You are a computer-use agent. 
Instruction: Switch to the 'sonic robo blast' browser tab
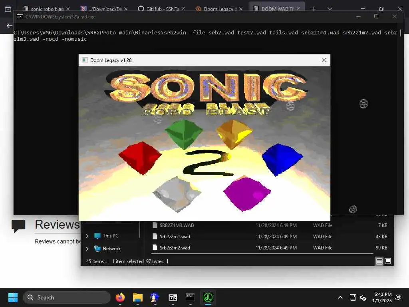46,9
